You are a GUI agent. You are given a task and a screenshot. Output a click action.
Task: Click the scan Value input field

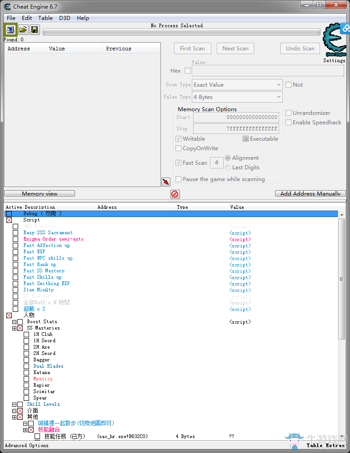pyautogui.click(x=268, y=70)
